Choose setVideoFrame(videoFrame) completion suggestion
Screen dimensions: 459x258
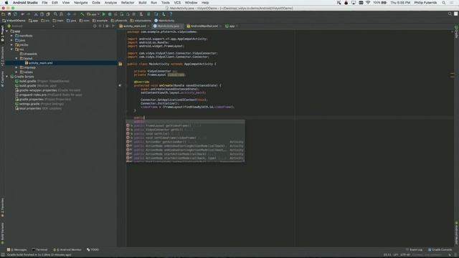(185, 138)
